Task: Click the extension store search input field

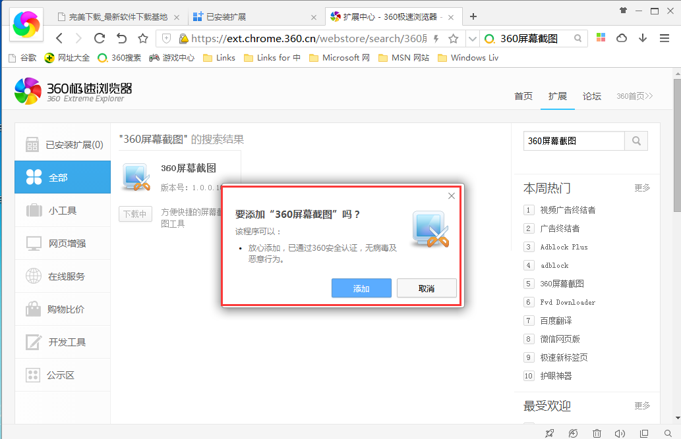Action: 574,141
